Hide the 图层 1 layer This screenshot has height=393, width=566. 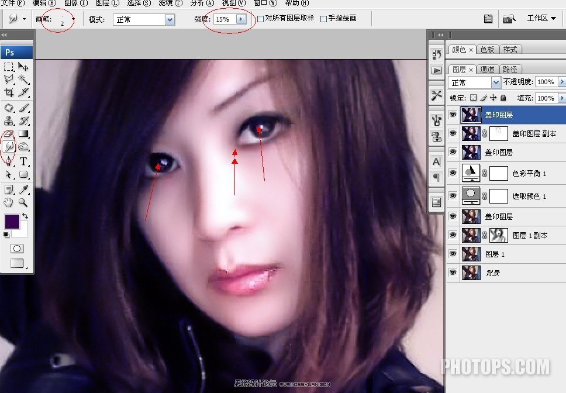coord(453,253)
